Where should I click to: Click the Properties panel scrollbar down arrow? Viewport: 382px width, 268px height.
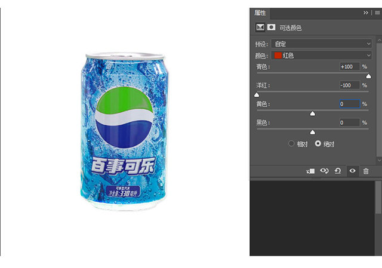(379, 161)
